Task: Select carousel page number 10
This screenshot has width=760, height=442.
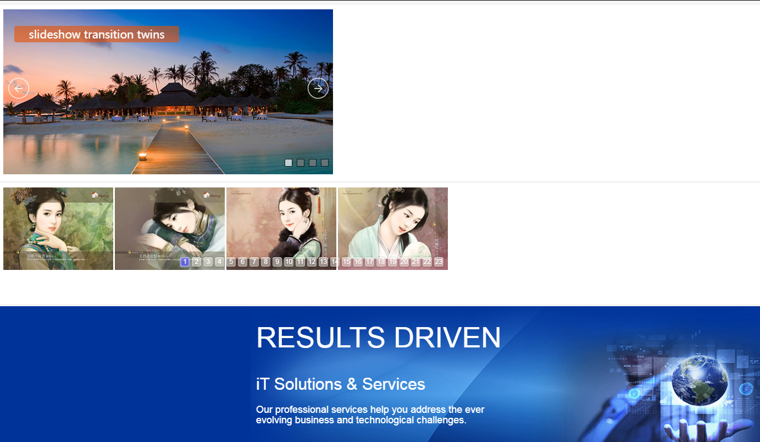Action: (289, 262)
